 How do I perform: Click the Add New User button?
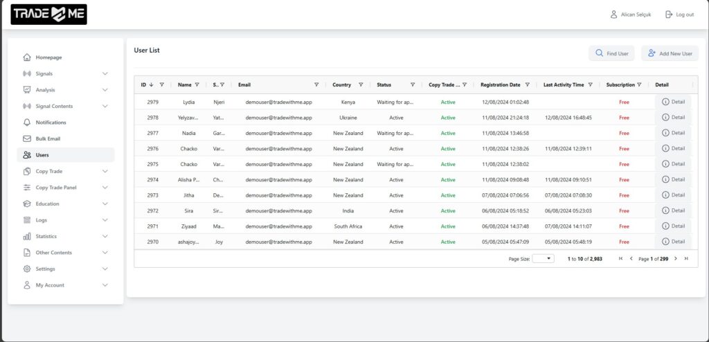pyautogui.click(x=670, y=53)
